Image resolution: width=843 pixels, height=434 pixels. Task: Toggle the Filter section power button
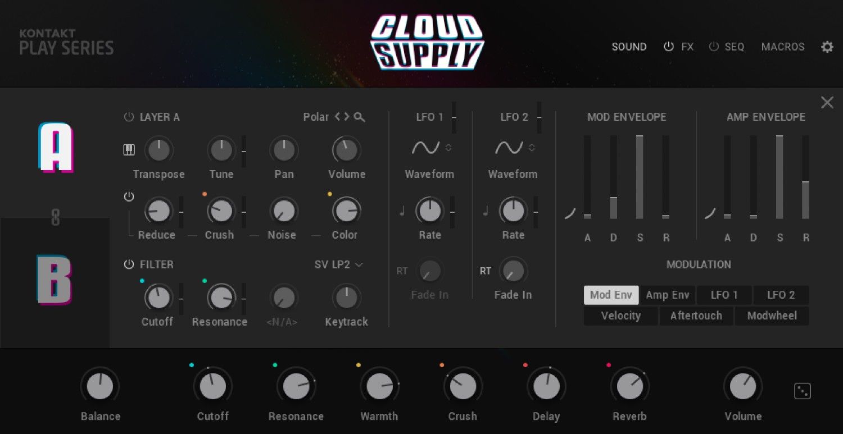click(x=129, y=264)
